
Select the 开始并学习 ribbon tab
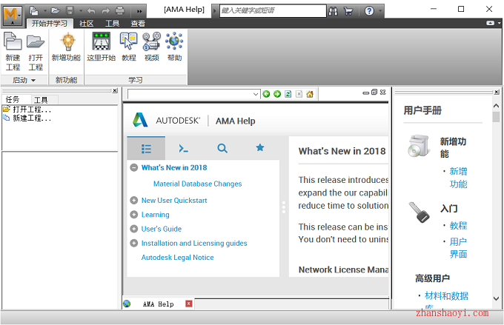(50, 24)
